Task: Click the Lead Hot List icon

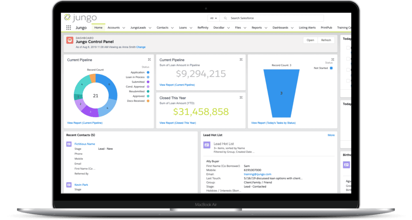Action: coord(207,145)
